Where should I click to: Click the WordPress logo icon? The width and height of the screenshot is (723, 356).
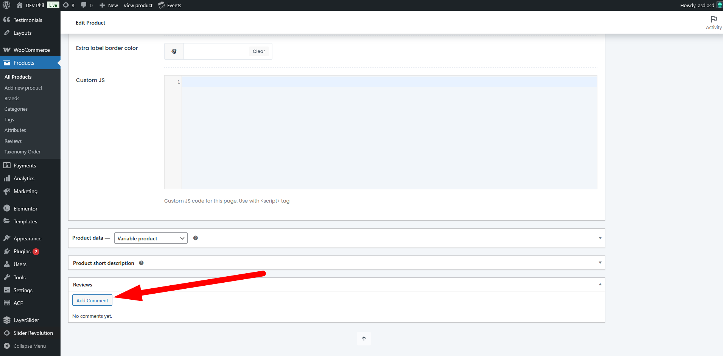coord(6,5)
